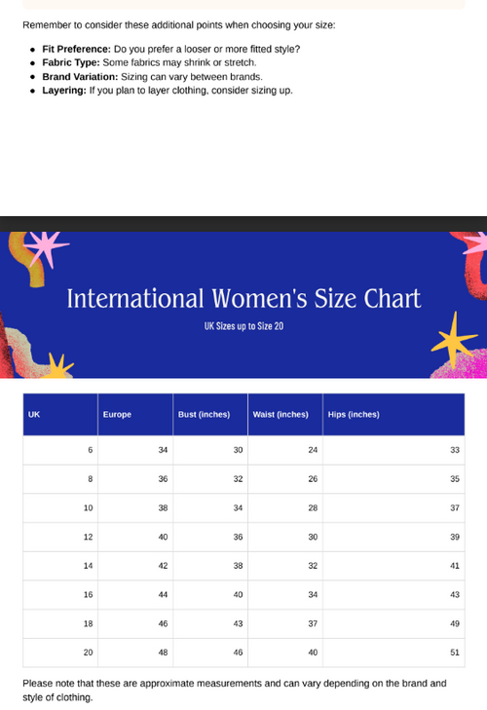This screenshot has width=487, height=710.
Task: Select the Waist (inches) column header
Action: coord(285,414)
